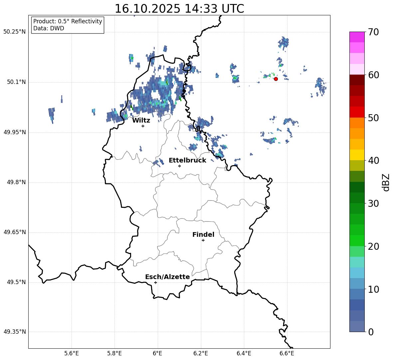Click the yellow colorbar segment near 40
Screen dimensions: 394x360
pos(357,155)
